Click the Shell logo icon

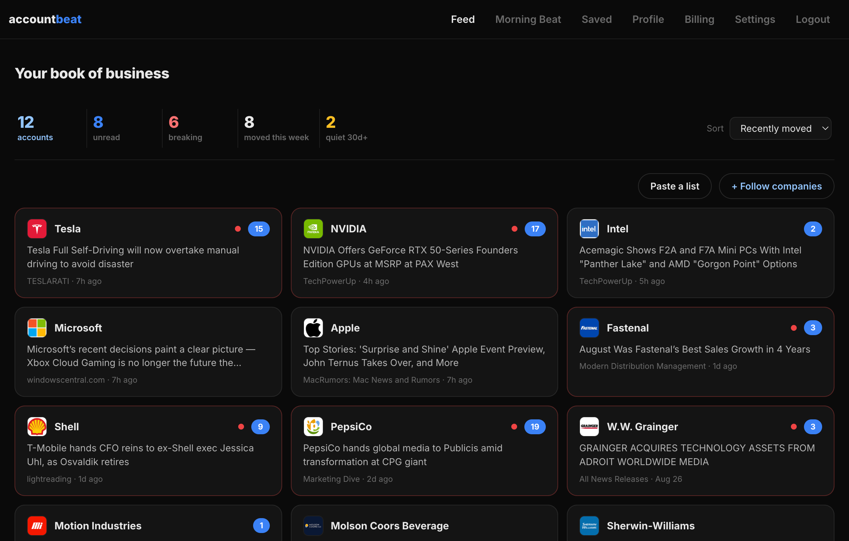[37, 427]
